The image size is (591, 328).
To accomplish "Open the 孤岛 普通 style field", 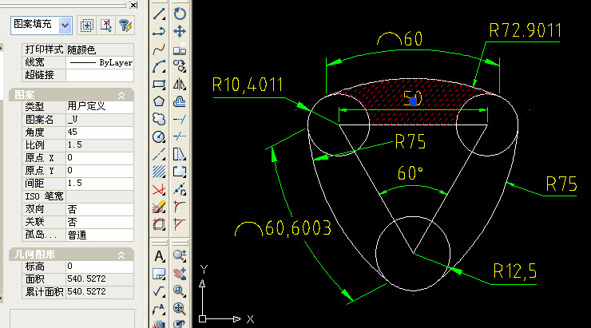I will point(100,235).
